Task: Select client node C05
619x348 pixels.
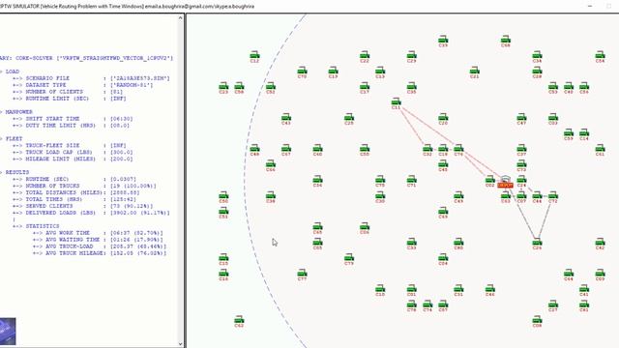Action: (x=318, y=243)
